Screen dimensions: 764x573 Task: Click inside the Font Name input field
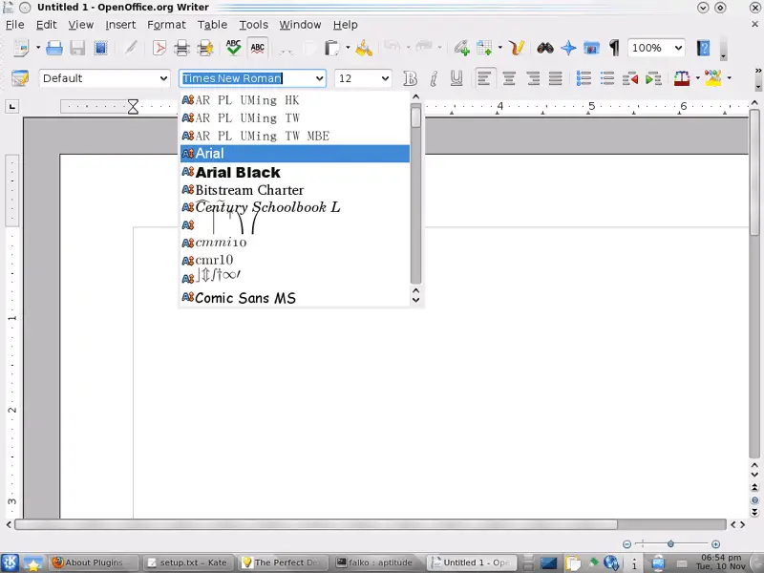[246, 78]
